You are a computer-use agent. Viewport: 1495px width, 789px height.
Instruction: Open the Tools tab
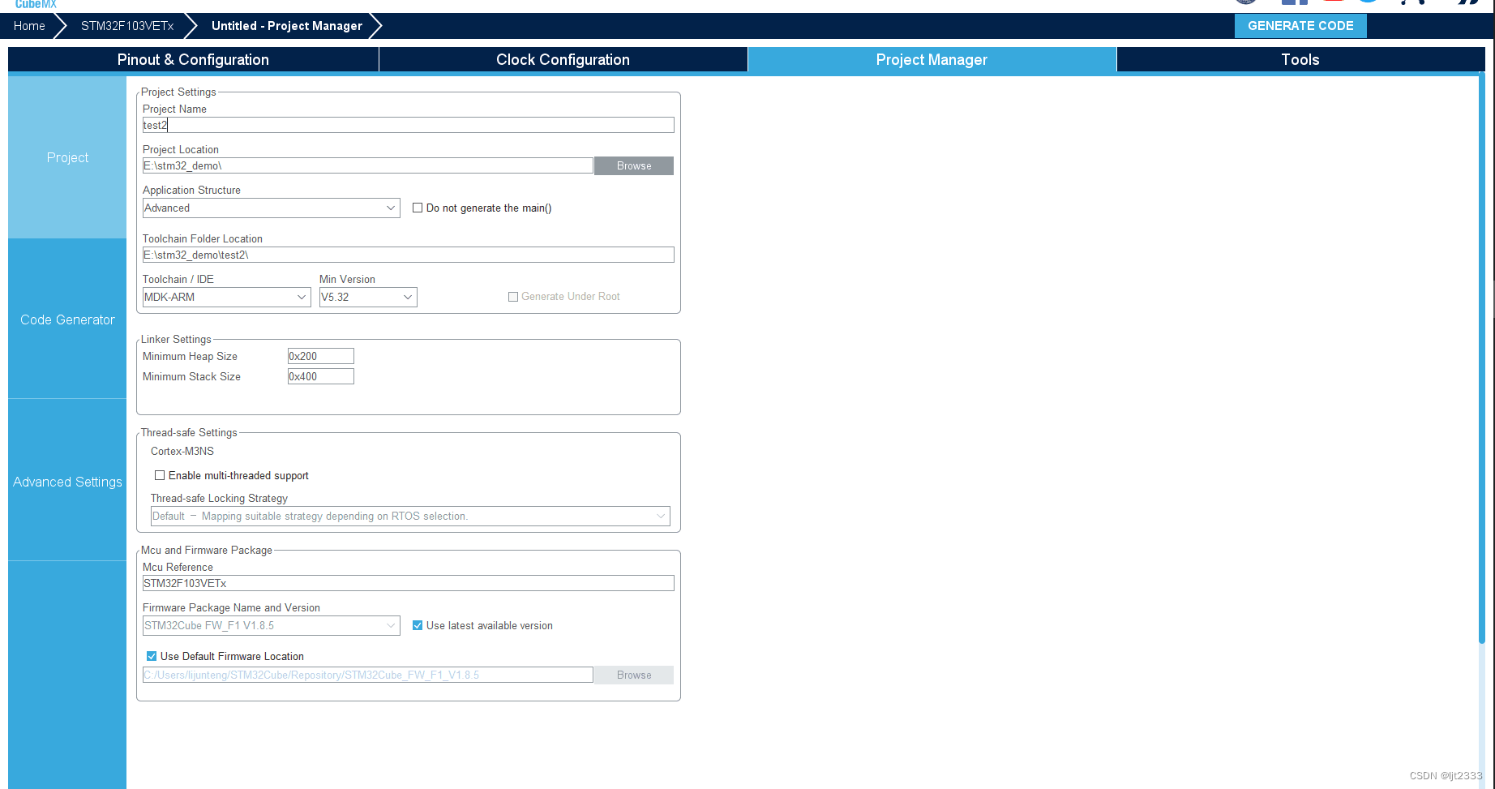1300,59
